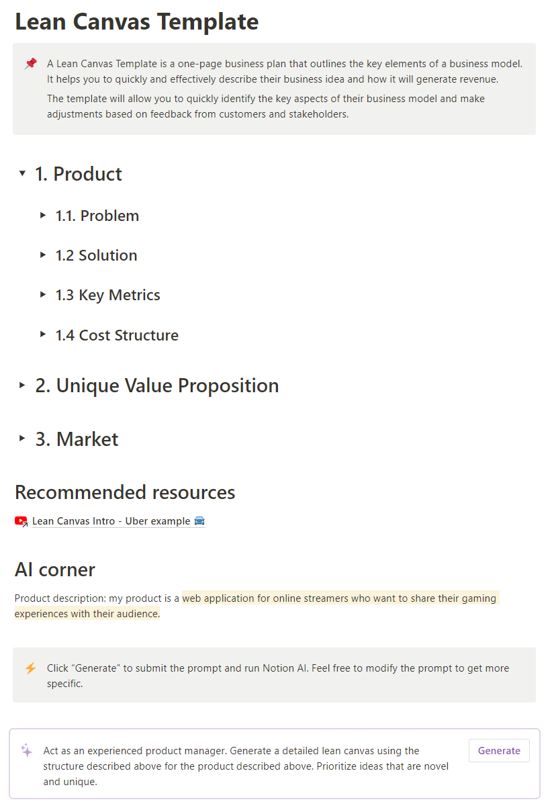This screenshot has height=812, width=552.
Task: Expand the 3. Market section
Action: pos(21,439)
